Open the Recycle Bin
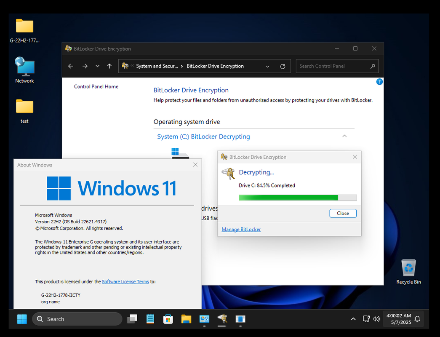 [x=408, y=272]
